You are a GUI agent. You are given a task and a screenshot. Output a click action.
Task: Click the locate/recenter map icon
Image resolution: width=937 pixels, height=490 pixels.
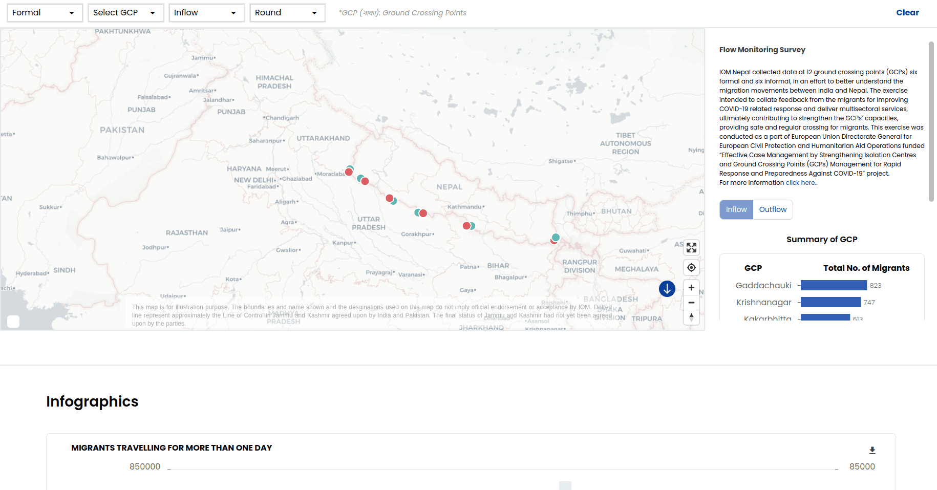coord(691,268)
